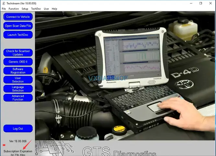
Task: Close the Techstream window
Action: click(x=210, y=3)
